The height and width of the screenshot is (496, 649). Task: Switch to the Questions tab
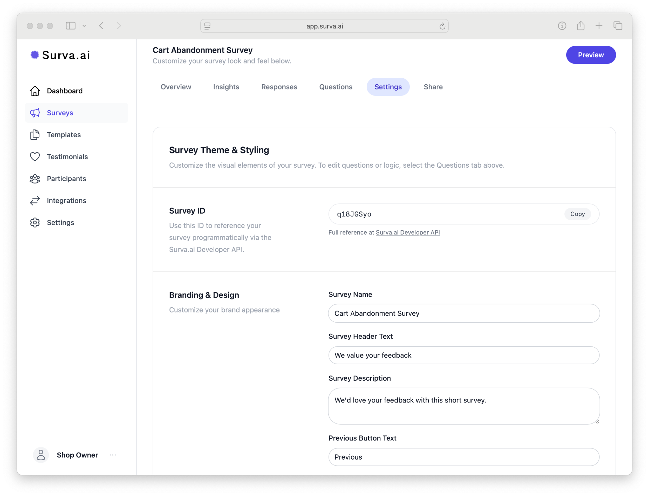coord(336,87)
